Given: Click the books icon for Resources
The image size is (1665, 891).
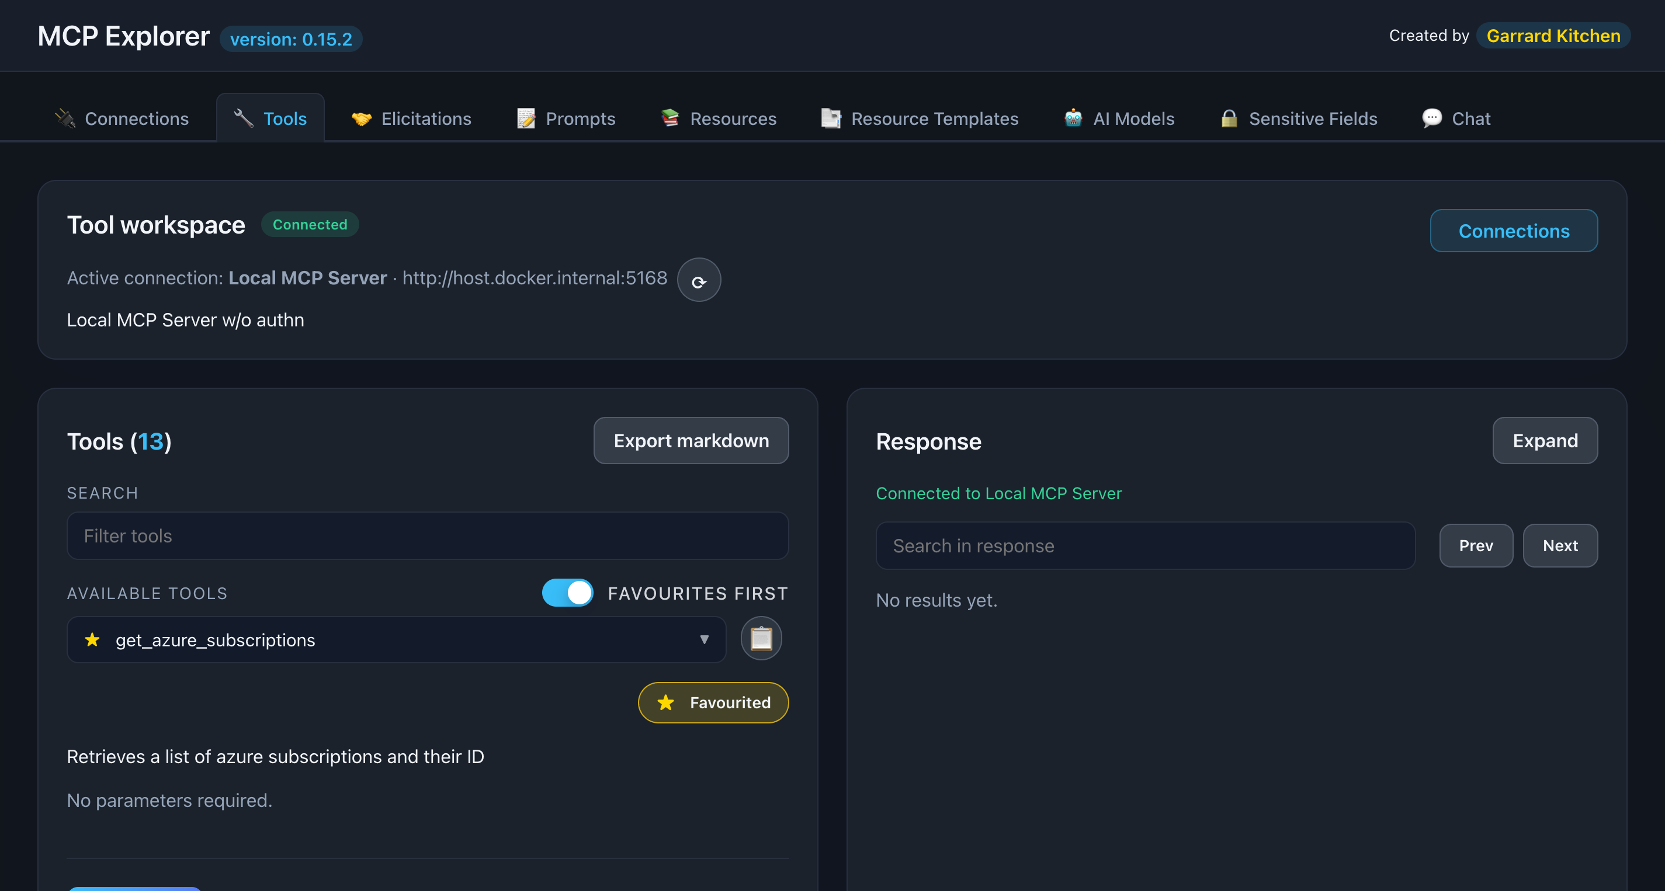Looking at the screenshot, I should click(670, 119).
